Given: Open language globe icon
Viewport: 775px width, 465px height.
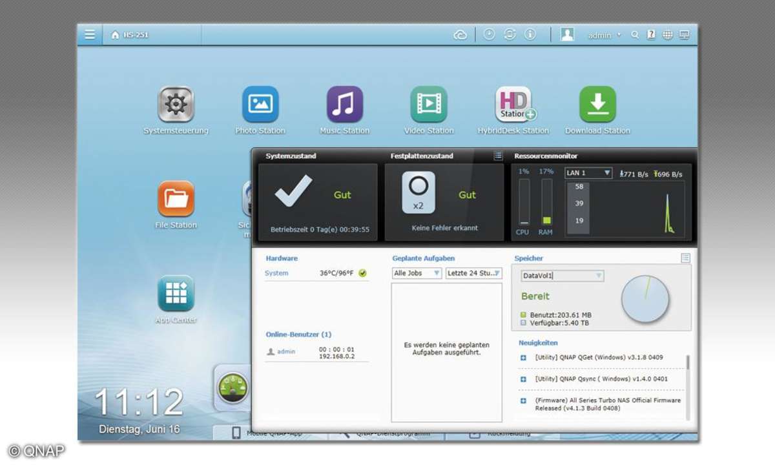Looking at the screenshot, I should (668, 35).
